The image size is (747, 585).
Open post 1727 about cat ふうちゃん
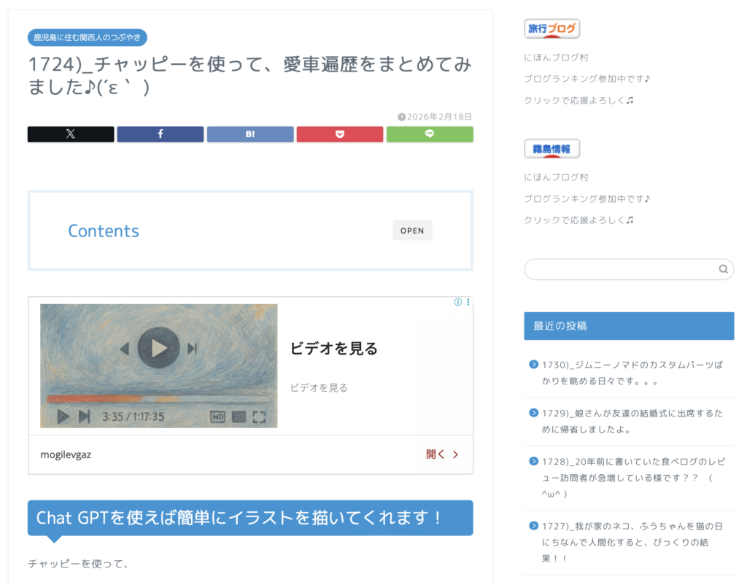click(632, 542)
